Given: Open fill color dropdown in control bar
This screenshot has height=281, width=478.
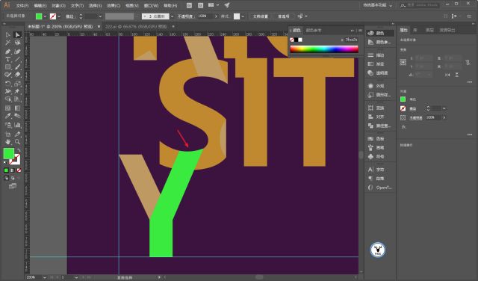Looking at the screenshot, I should [45, 16].
